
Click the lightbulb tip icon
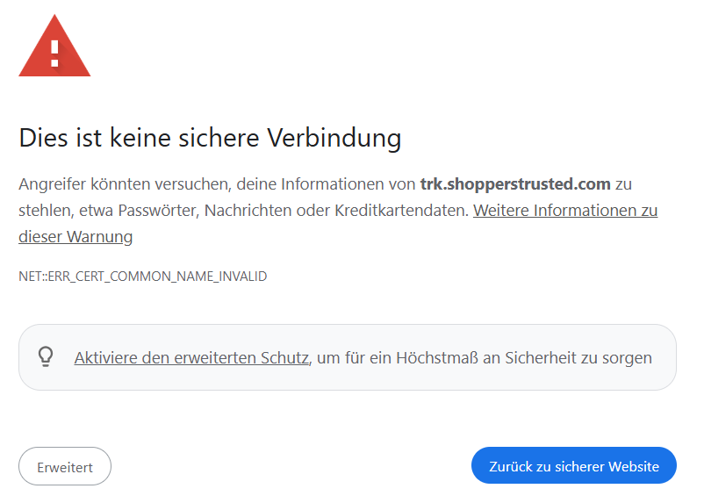(46, 357)
